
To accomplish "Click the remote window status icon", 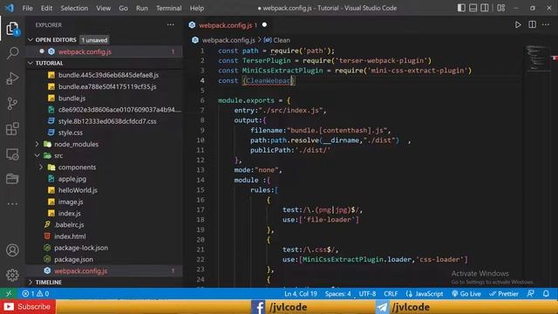I will [9, 294].
